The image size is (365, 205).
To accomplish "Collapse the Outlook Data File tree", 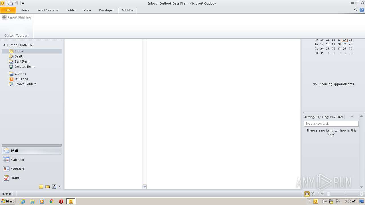I will (x=4, y=45).
